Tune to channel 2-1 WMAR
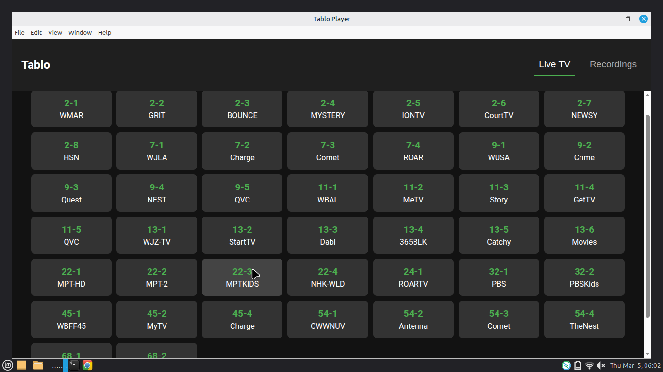663x372 pixels. (x=71, y=109)
